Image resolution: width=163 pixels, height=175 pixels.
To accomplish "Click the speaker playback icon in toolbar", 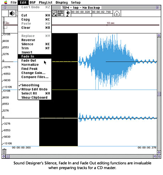I will pyautogui.click(x=12, y=13).
